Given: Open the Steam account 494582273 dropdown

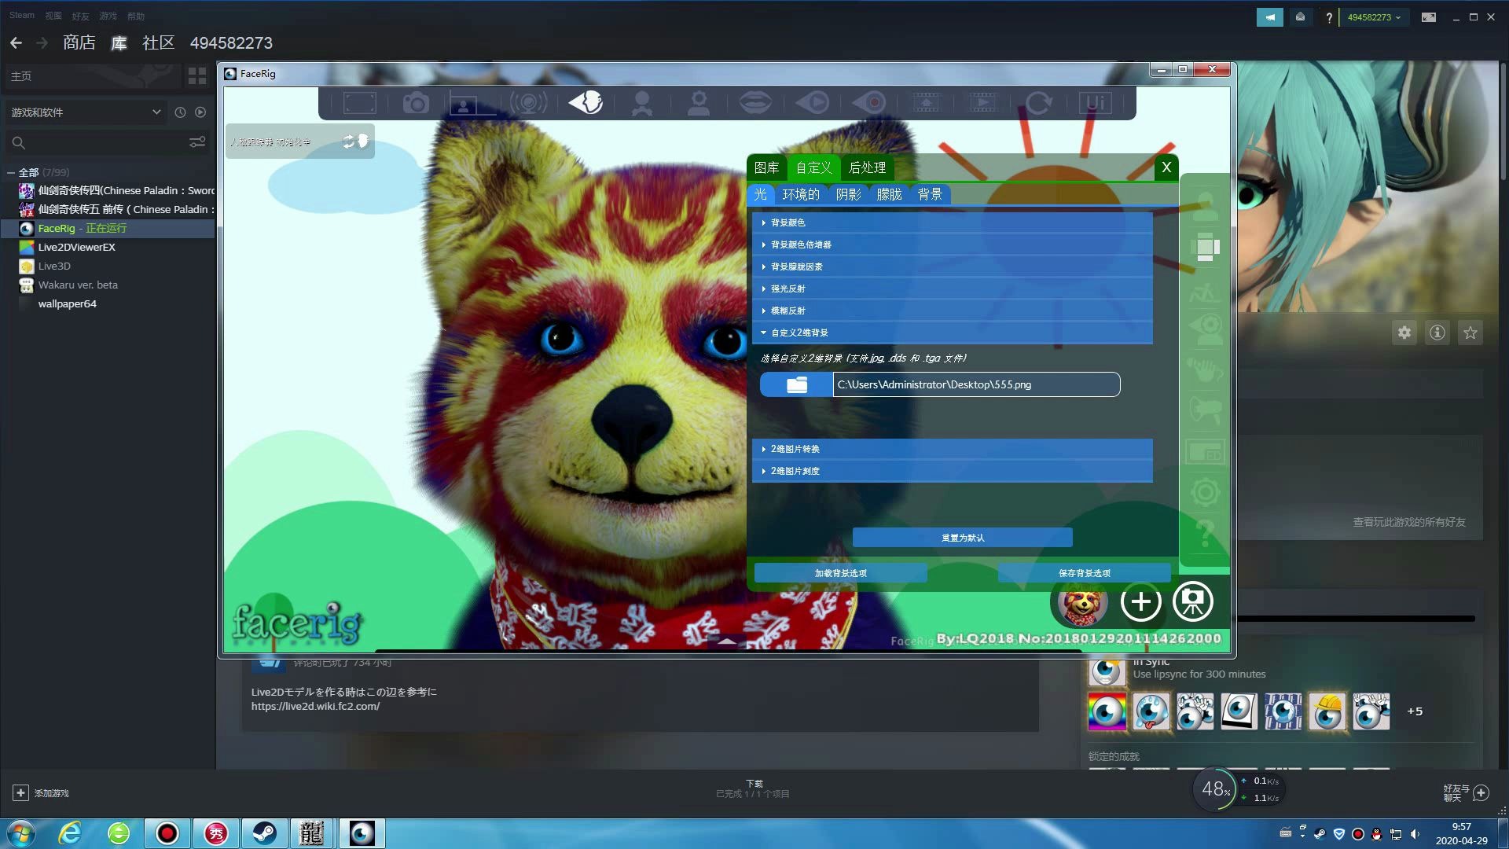Looking at the screenshot, I should [1374, 17].
